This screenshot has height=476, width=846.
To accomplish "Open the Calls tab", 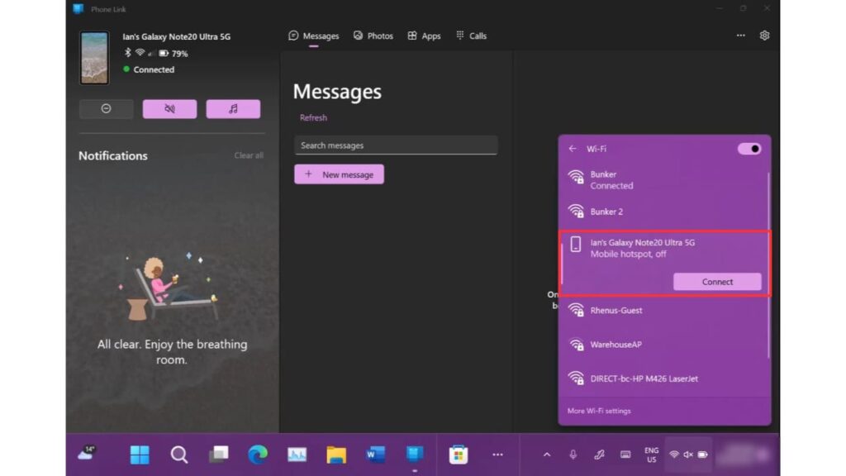I will (472, 36).
